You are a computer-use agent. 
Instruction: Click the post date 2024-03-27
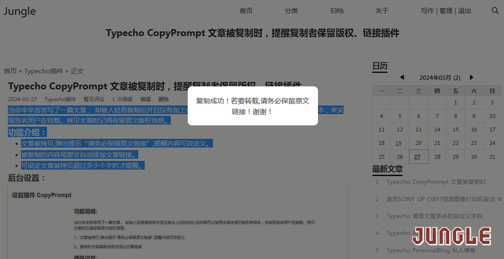pos(23,99)
